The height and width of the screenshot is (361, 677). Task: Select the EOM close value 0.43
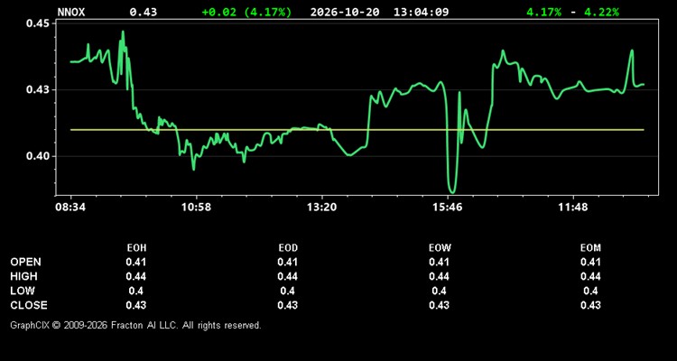(590, 305)
